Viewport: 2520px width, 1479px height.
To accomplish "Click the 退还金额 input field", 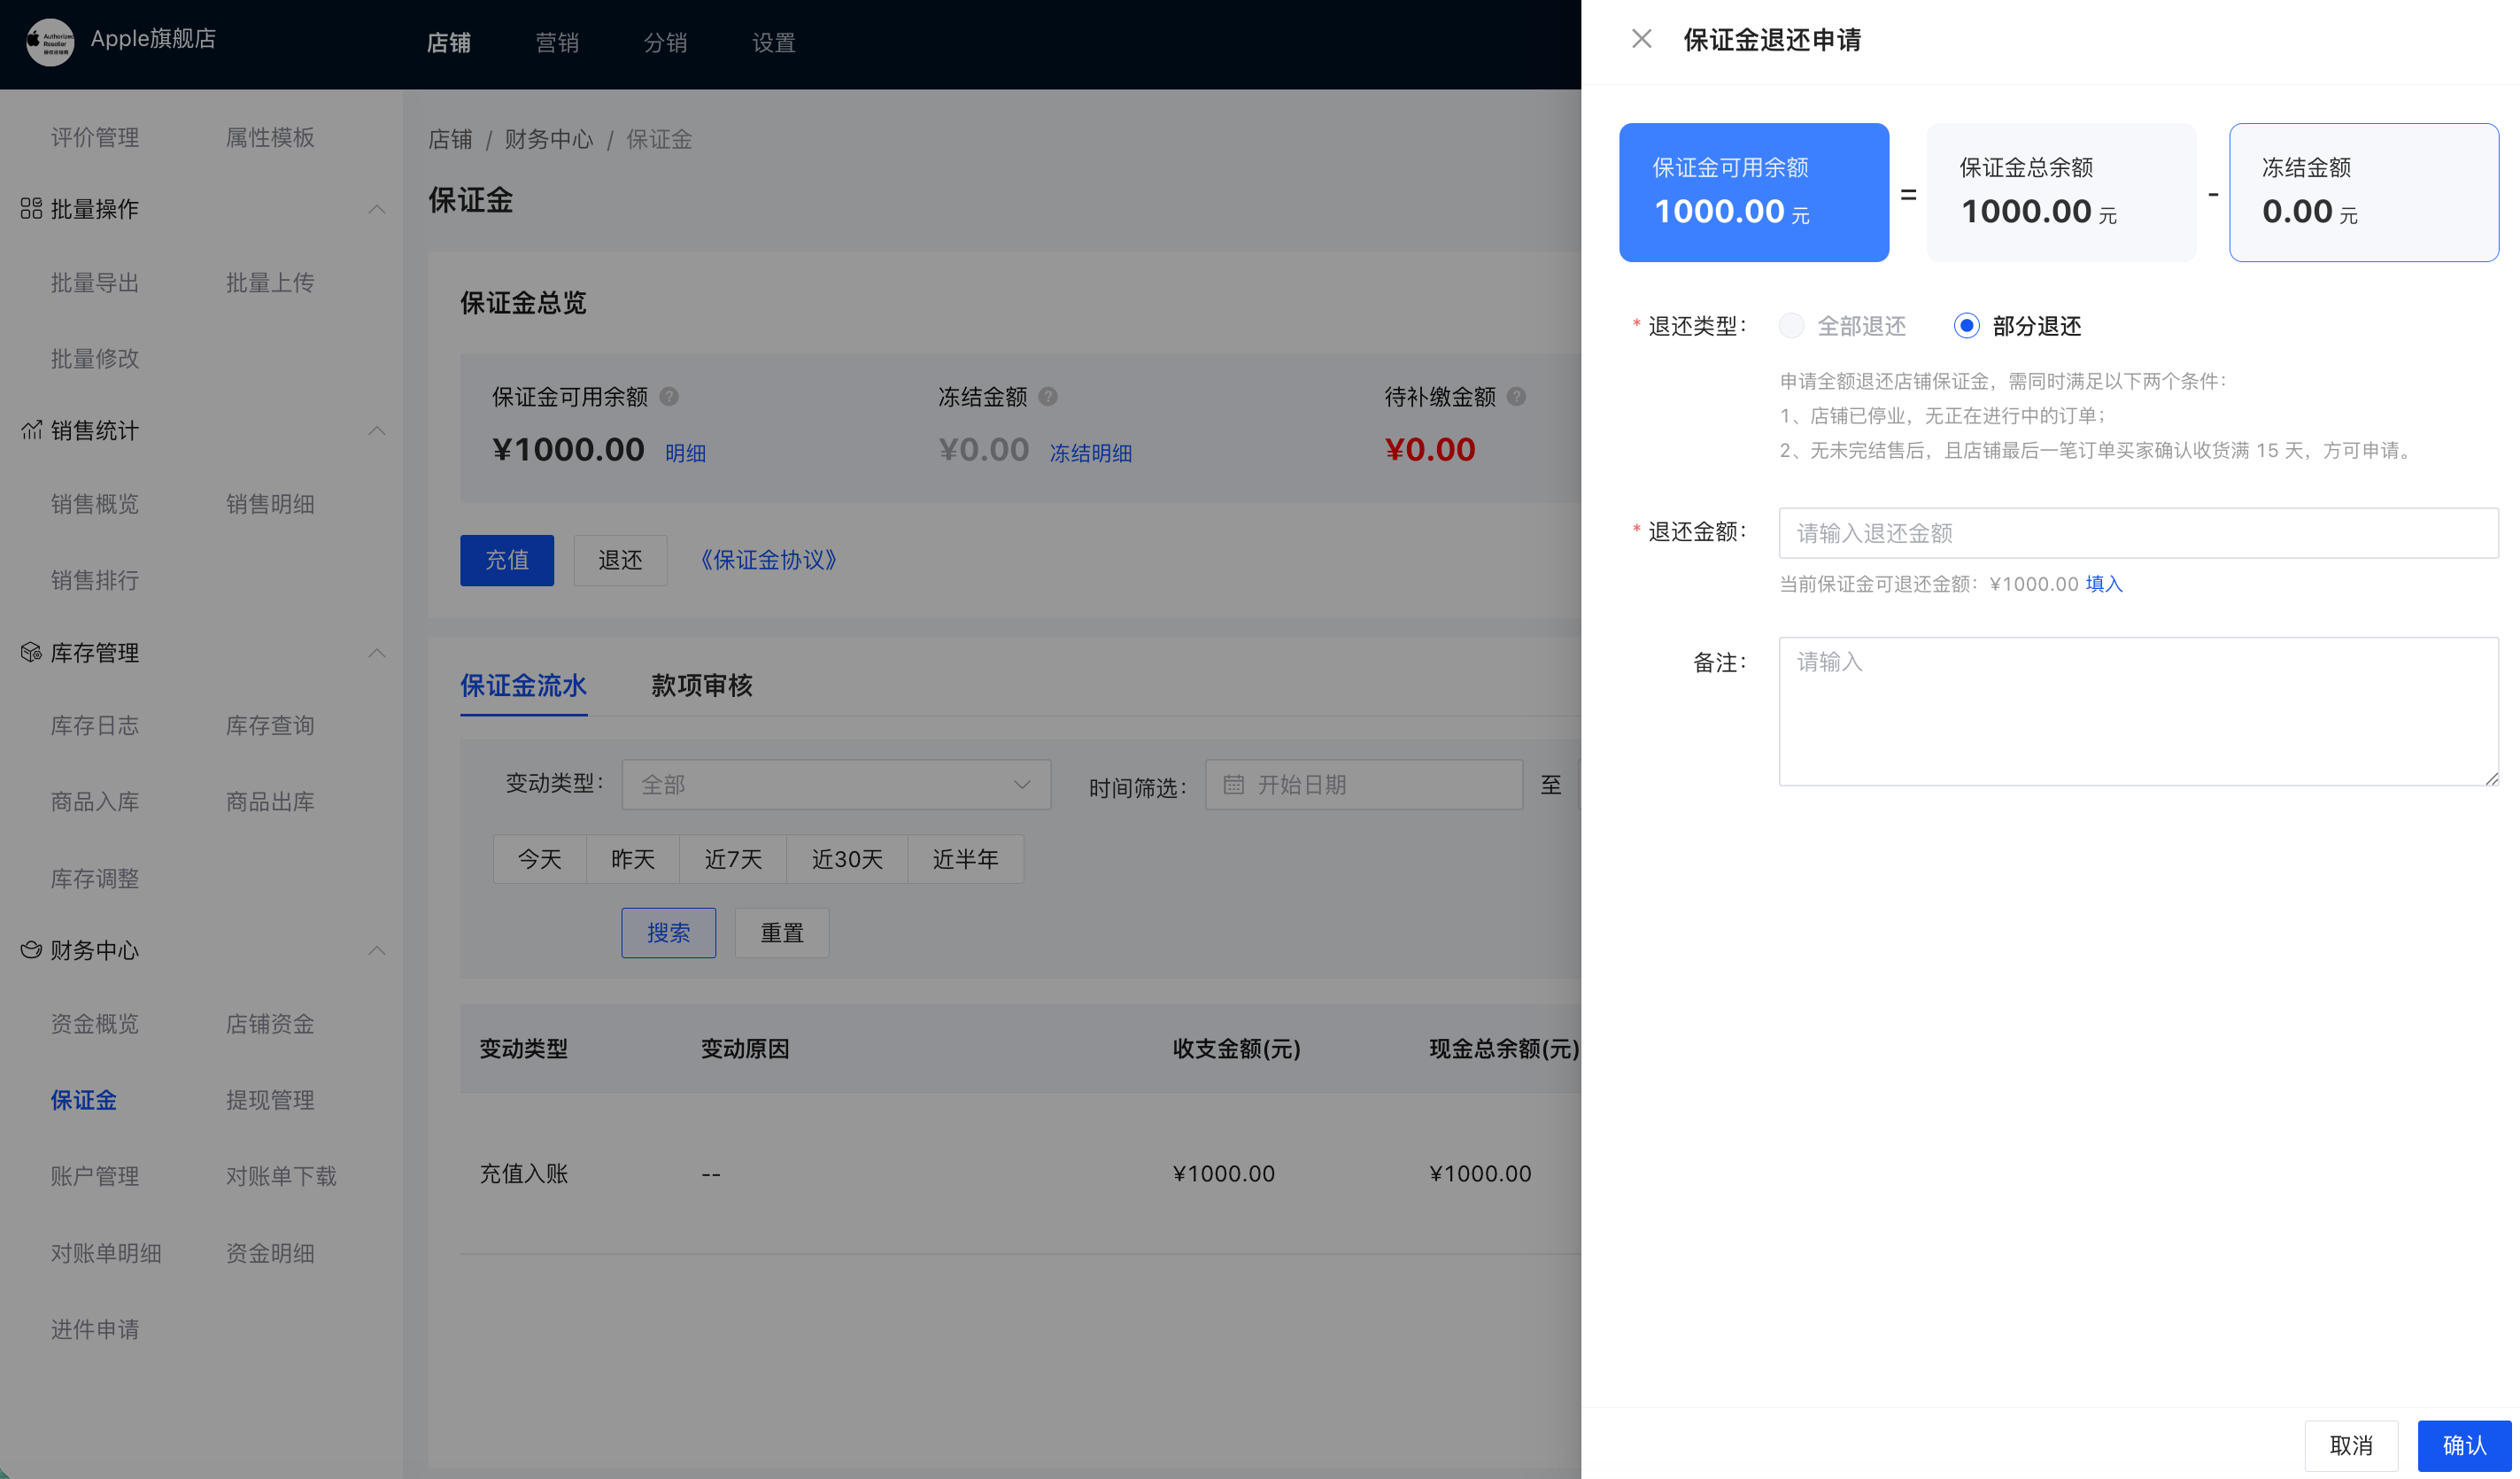I will click(x=2138, y=533).
